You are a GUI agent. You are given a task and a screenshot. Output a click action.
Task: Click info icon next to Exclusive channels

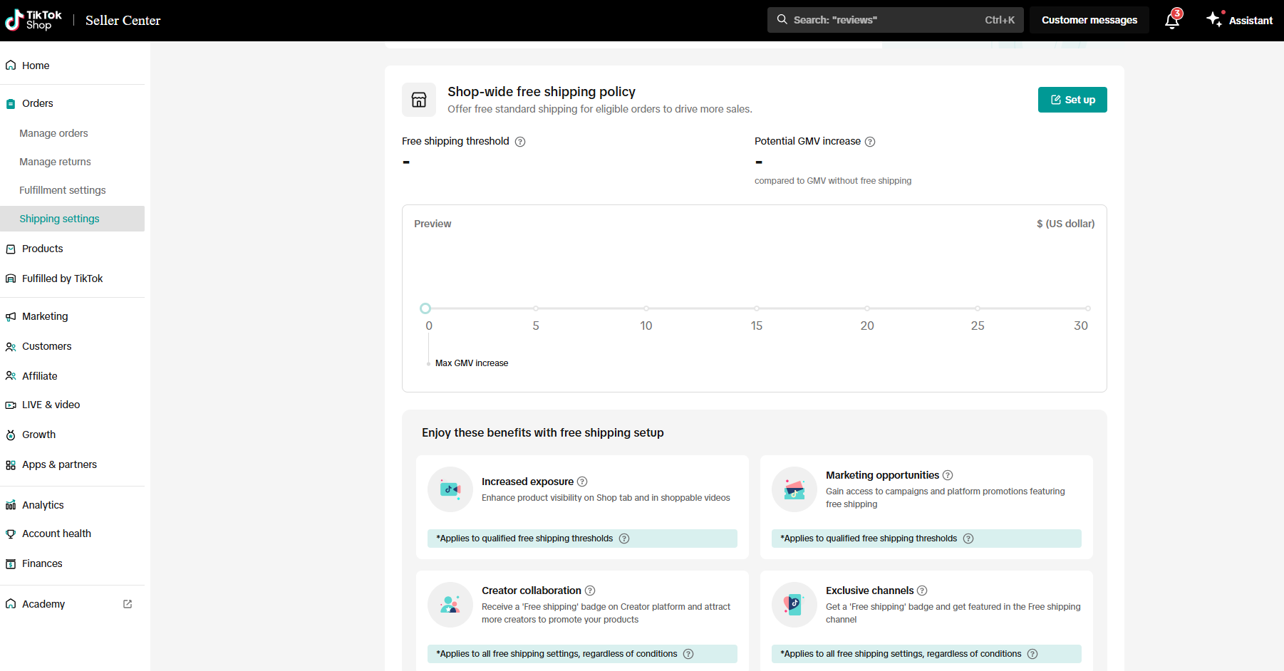tap(922, 591)
